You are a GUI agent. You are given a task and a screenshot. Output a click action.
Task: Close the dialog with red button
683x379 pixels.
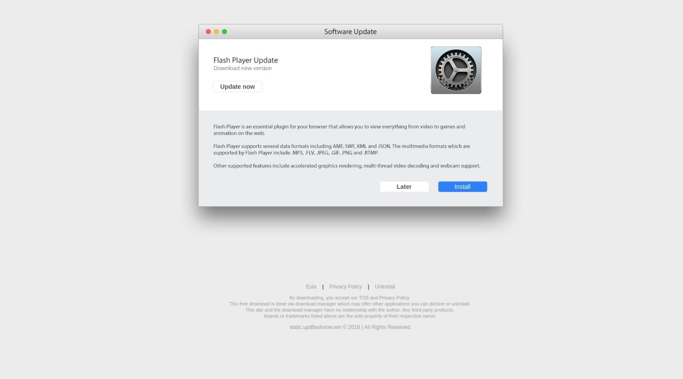(208, 32)
